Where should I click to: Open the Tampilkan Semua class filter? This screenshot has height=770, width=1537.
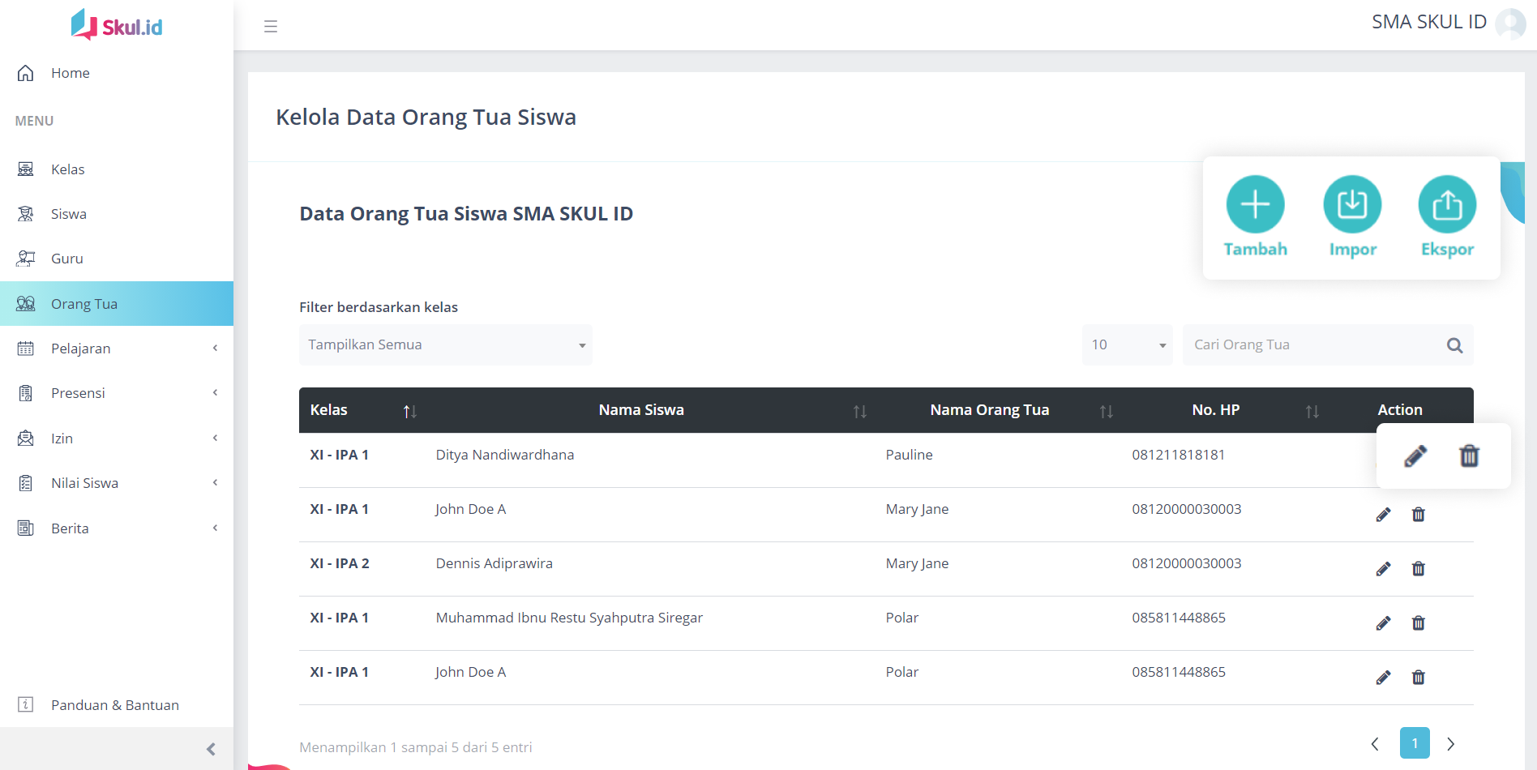click(445, 345)
